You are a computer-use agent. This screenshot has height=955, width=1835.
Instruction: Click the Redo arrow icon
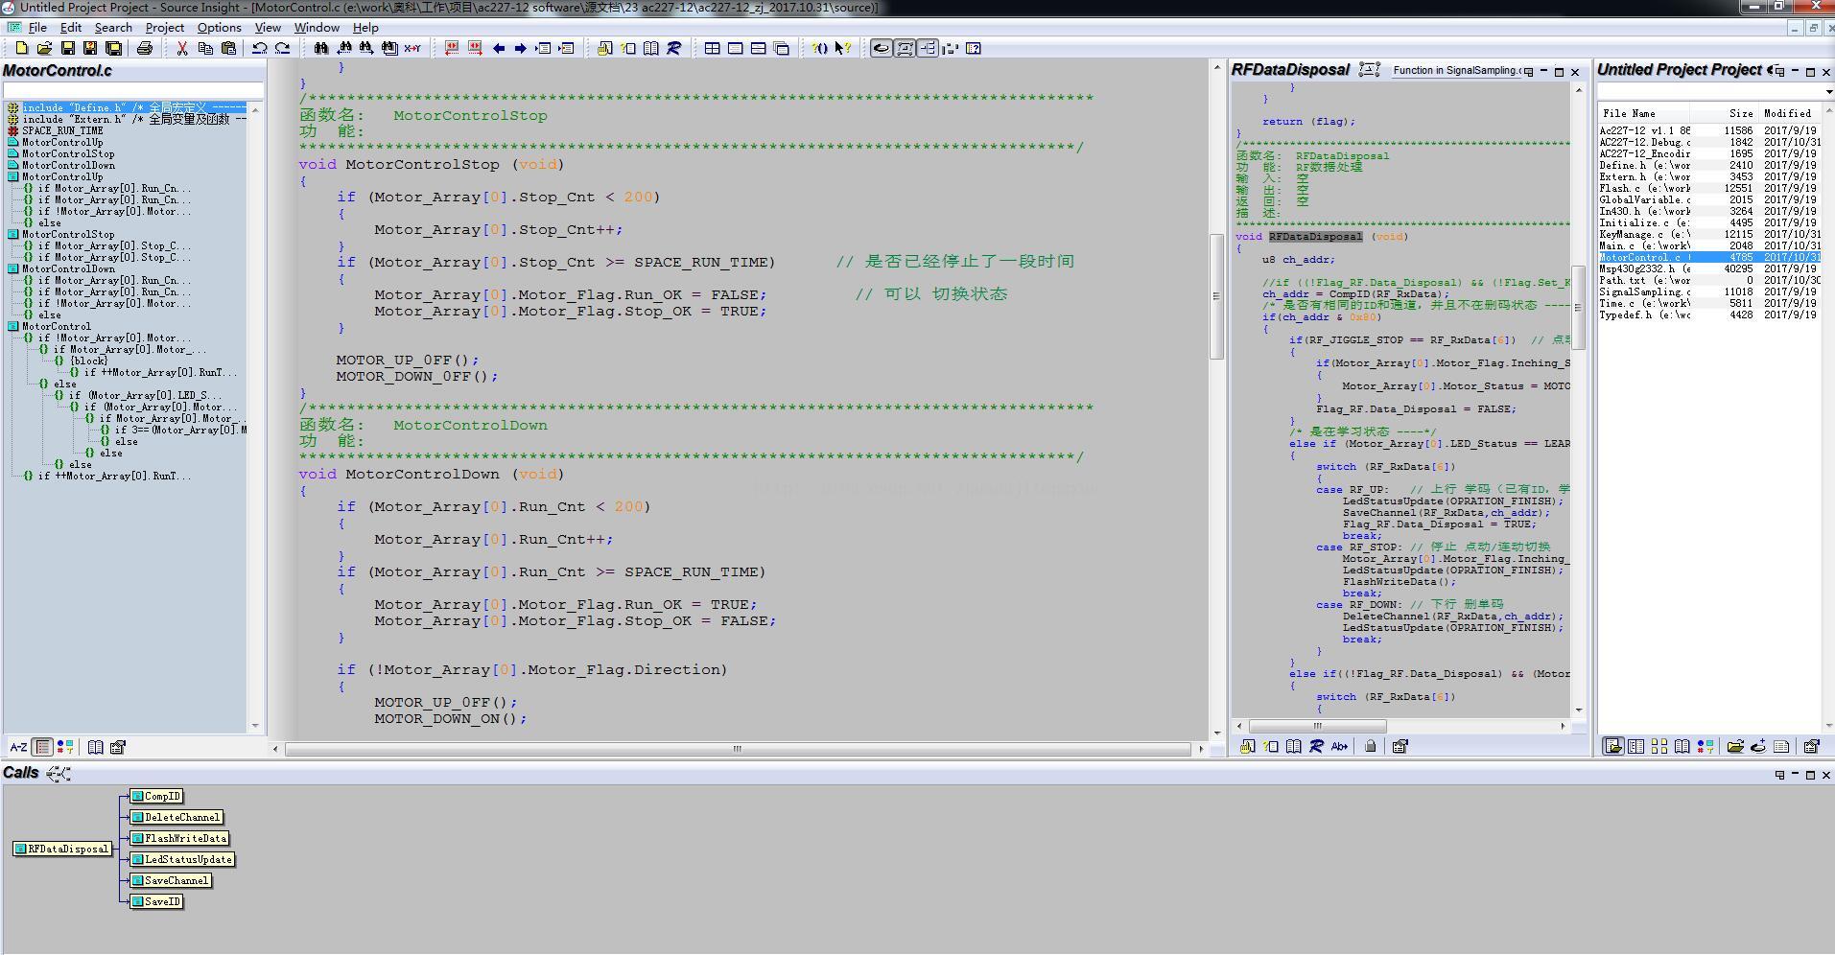pyautogui.click(x=283, y=48)
